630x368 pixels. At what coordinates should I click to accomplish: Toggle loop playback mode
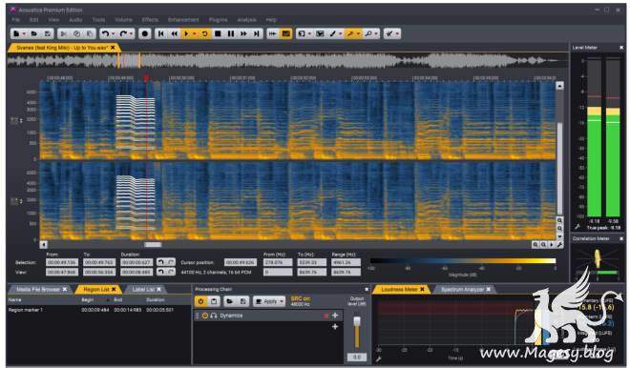204,34
